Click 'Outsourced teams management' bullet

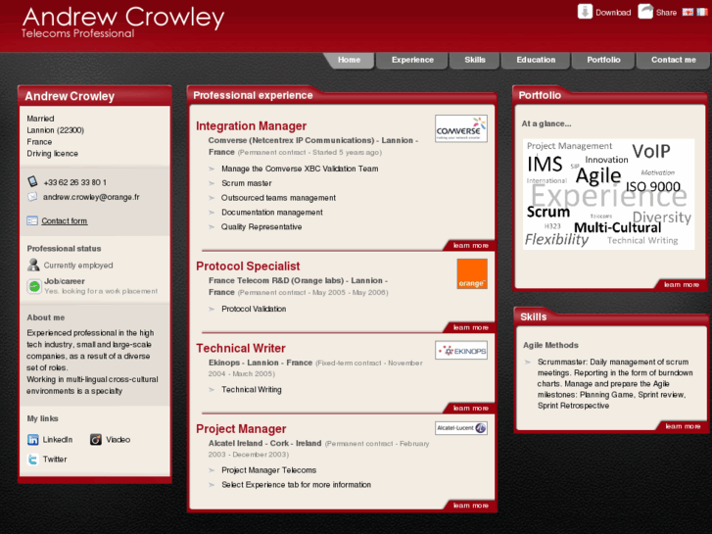point(278,198)
